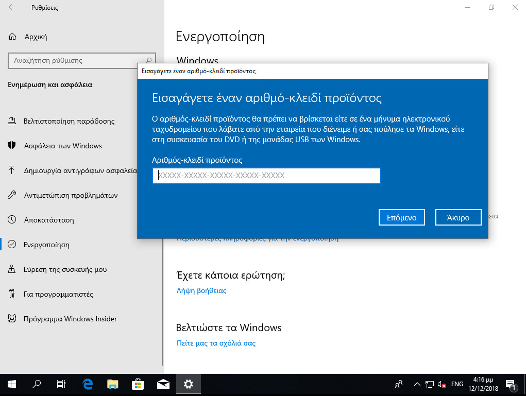
Task: Click the Για προγραμματιστές tools icon
Action: [12, 294]
